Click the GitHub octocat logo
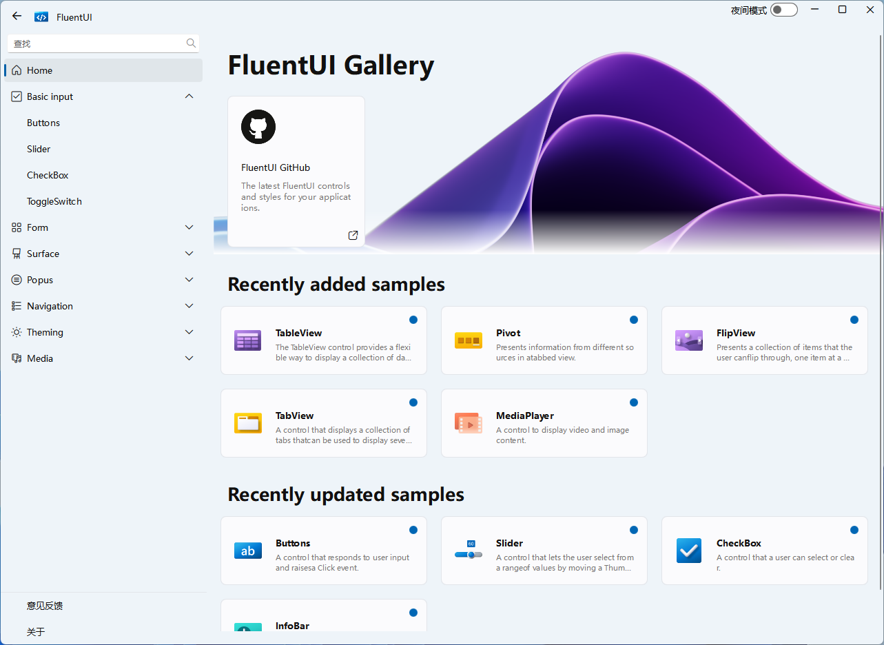This screenshot has height=645, width=884. [258, 127]
